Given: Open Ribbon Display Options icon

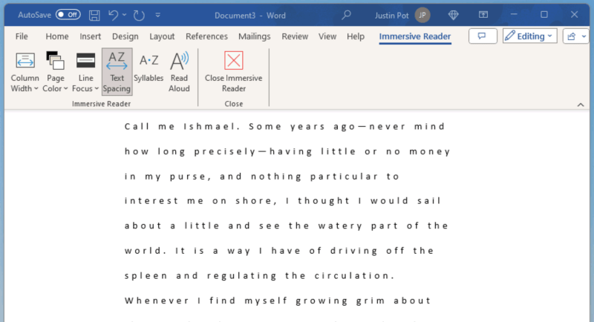Looking at the screenshot, I should click(x=483, y=15).
